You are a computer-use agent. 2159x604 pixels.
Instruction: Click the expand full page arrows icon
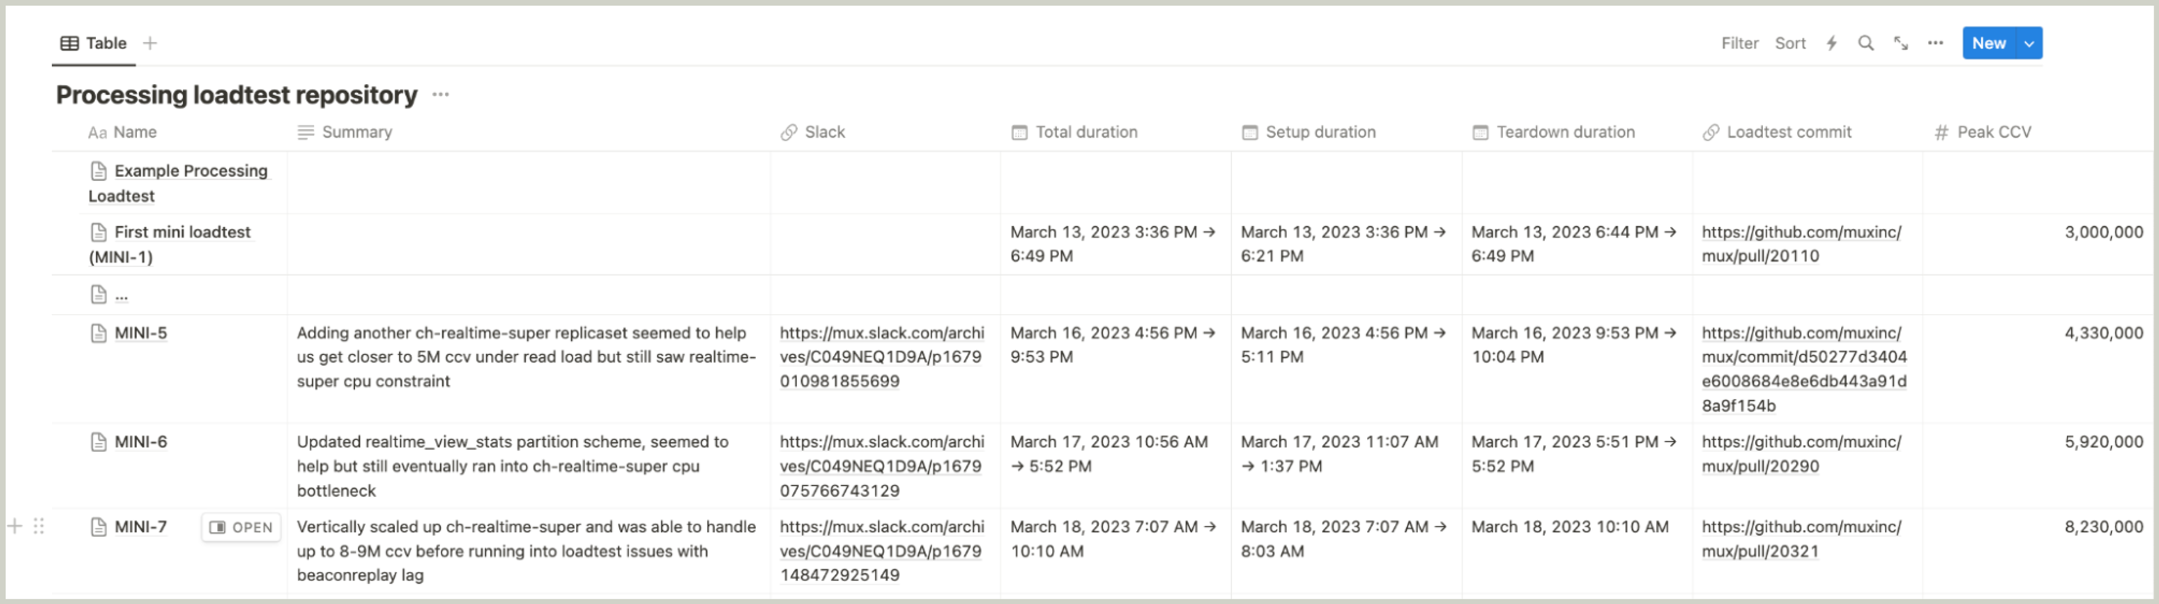click(1901, 44)
